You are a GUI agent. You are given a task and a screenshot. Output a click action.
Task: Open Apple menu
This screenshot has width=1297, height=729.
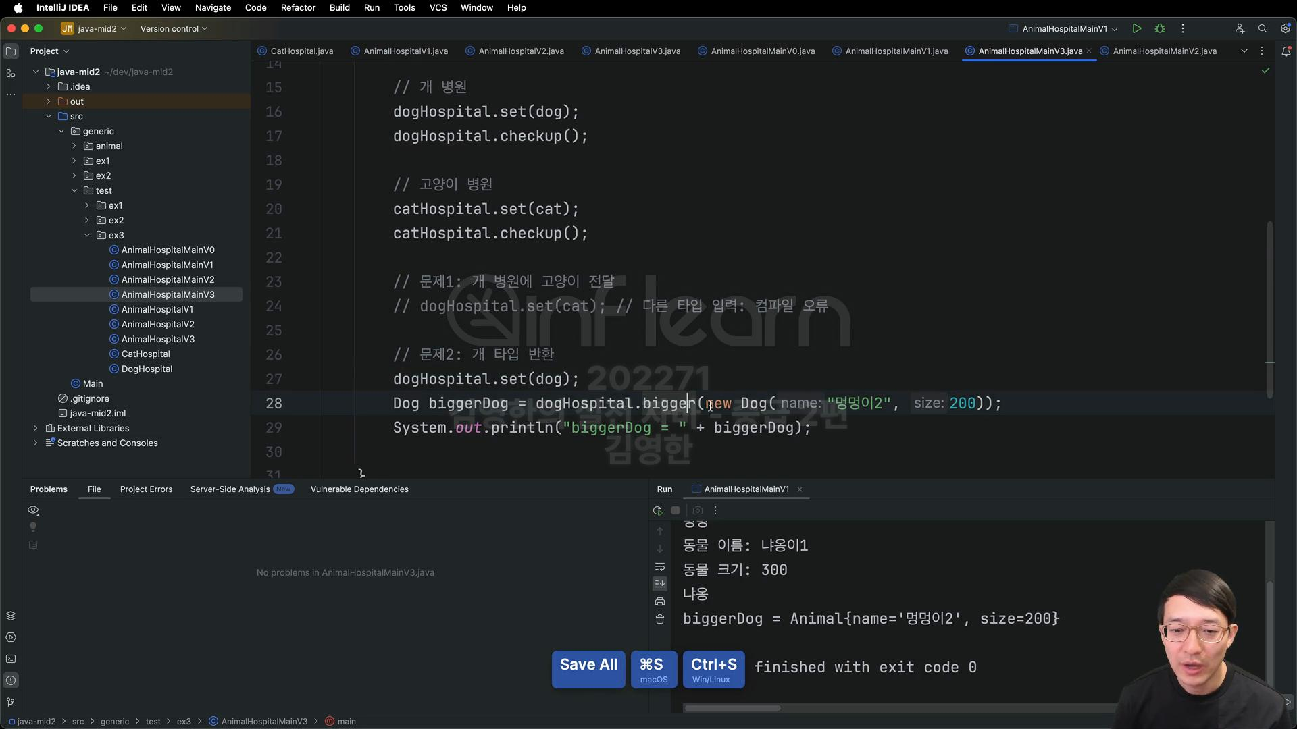coord(18,8)
